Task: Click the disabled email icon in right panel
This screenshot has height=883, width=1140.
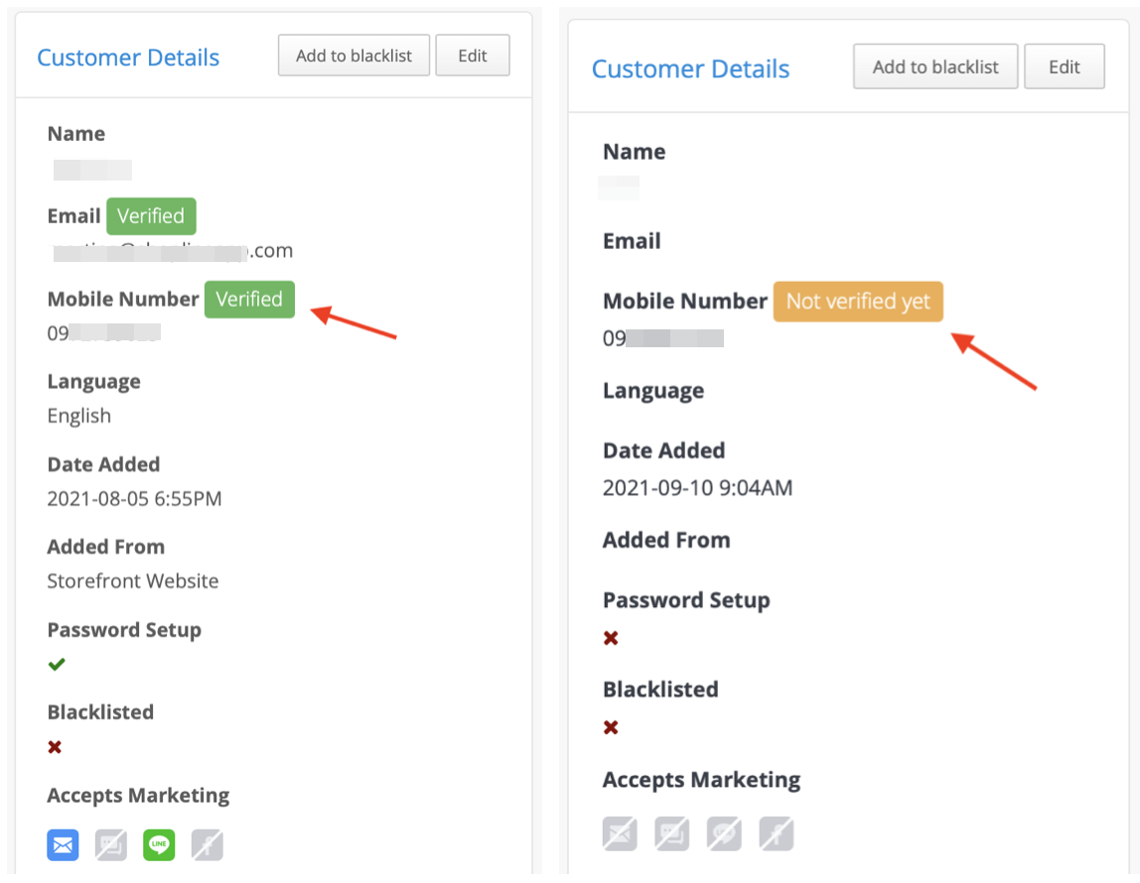Action: coord(621,833)
